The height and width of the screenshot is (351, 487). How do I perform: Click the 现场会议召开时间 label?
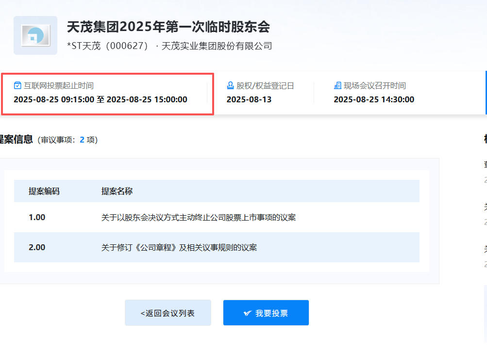point(375,86)
